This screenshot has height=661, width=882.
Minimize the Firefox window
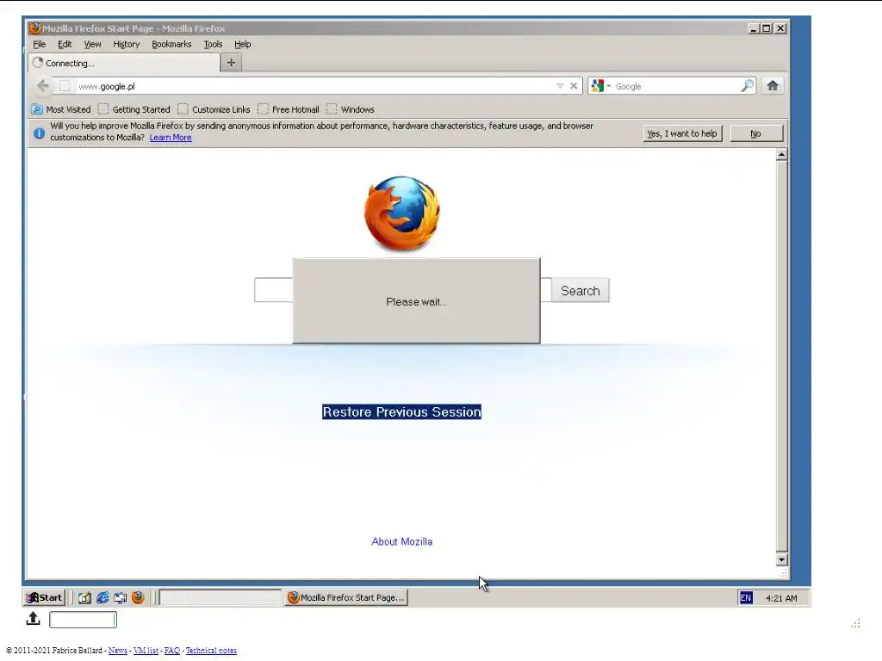point(754,28)
